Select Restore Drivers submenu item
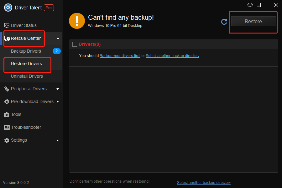 point(31,64)
